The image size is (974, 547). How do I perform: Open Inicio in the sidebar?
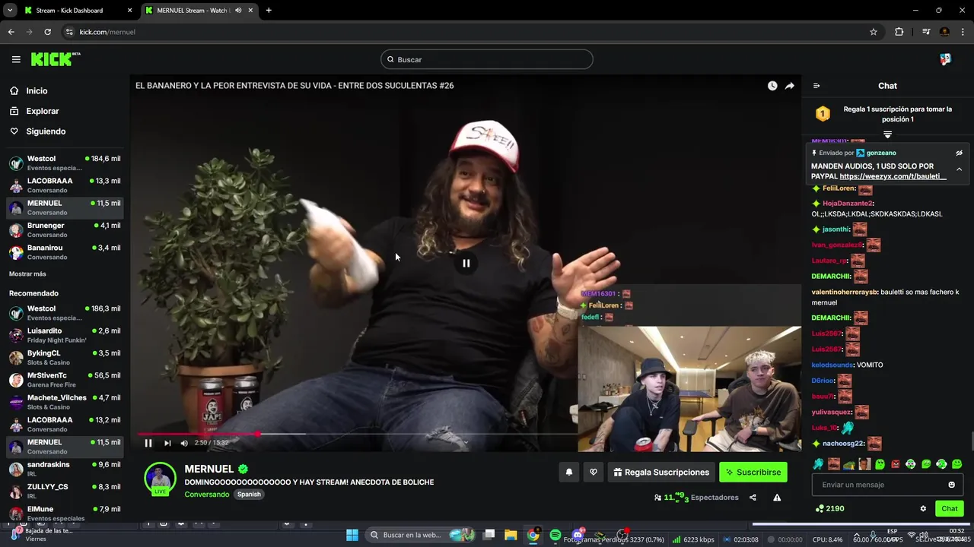tap(37, 91)
